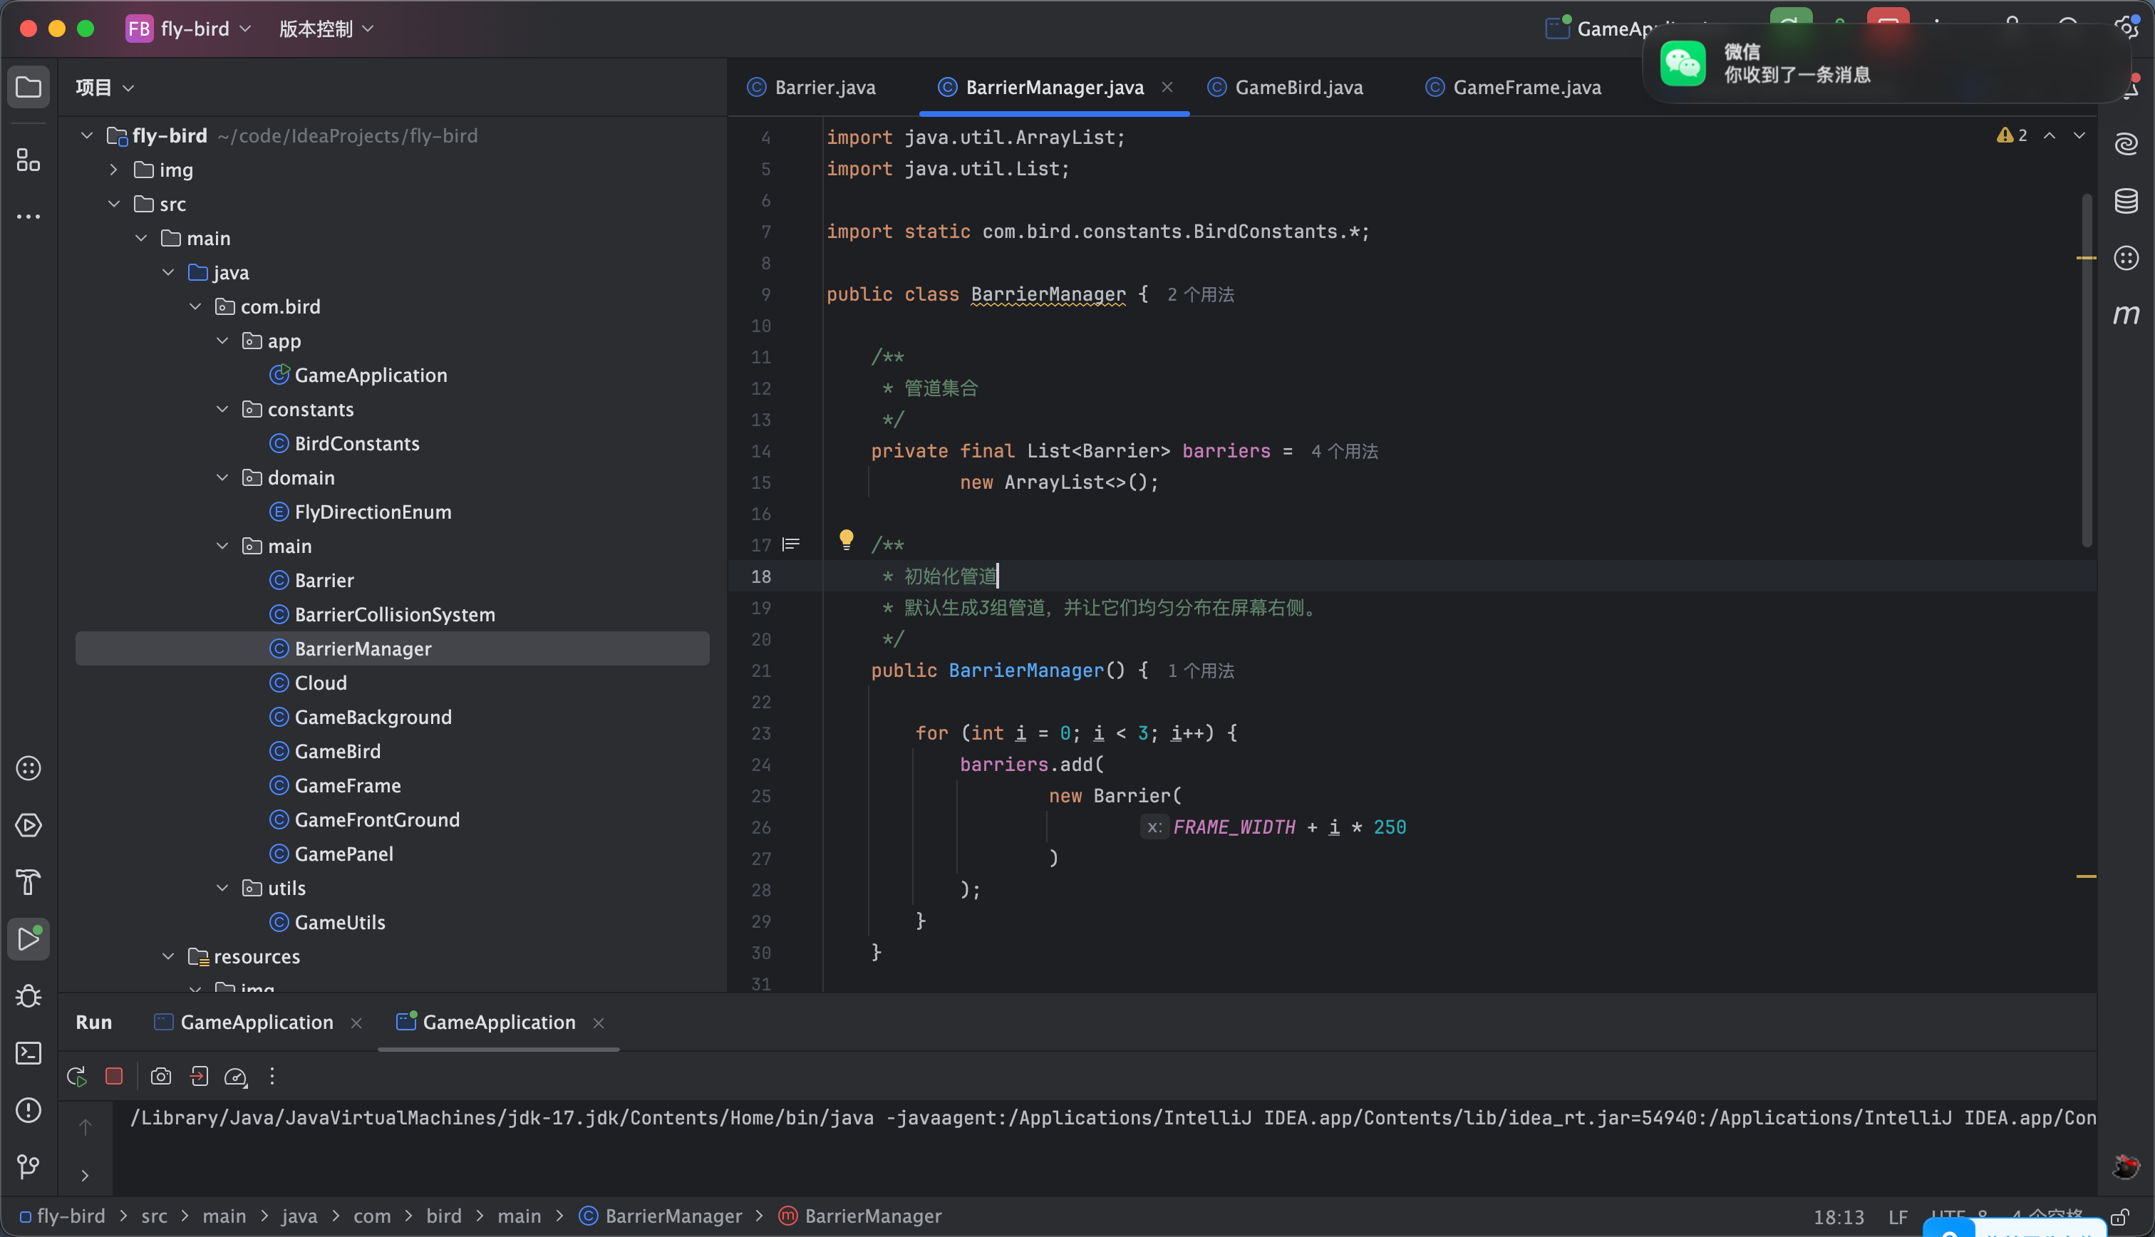2155x1237 pixels.
Task: Collapse the resources folder
Action: 168,957
